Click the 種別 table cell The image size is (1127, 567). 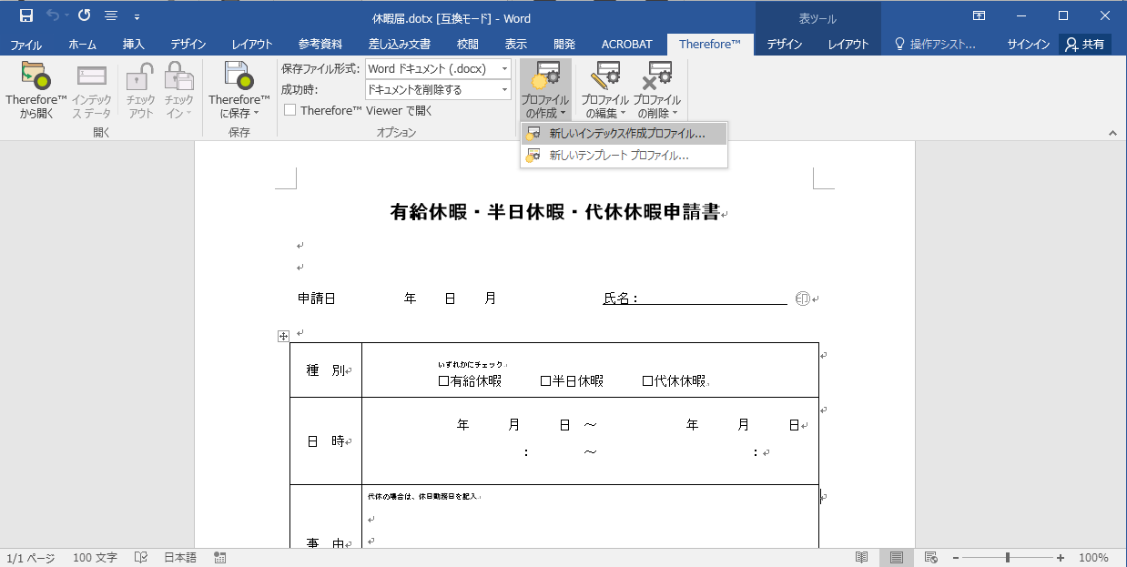click(326, 370)
